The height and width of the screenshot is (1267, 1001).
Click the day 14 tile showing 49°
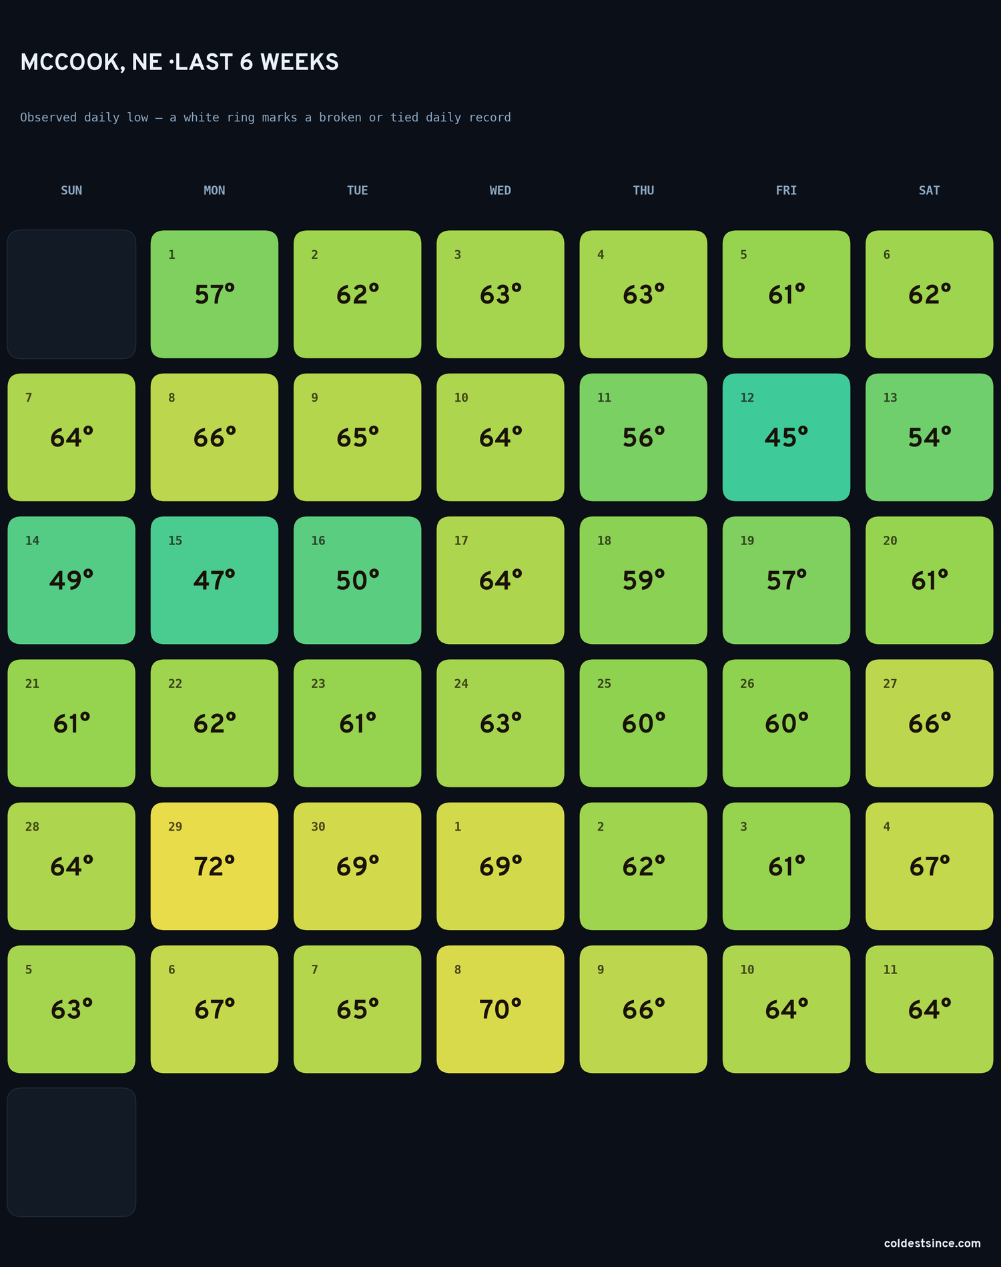[x=71, y=580]
